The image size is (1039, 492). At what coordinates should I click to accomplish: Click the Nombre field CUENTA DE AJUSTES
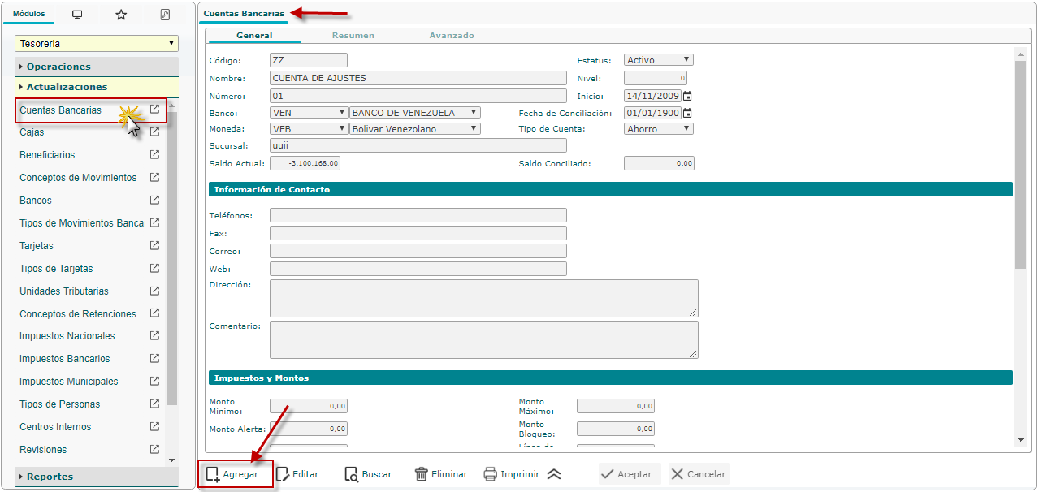(x=418, y=78)
